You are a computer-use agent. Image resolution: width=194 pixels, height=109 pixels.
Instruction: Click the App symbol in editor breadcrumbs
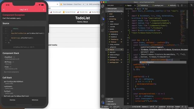coord(145,9)
